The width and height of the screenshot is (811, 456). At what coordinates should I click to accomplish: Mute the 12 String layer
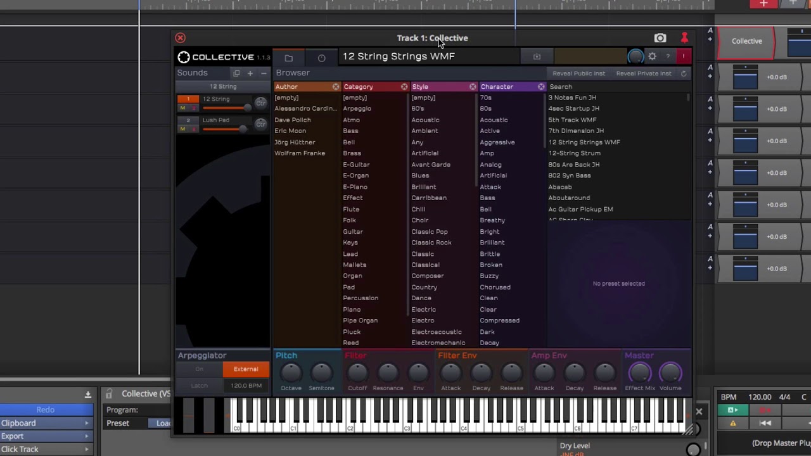click(x=182, y=108)
